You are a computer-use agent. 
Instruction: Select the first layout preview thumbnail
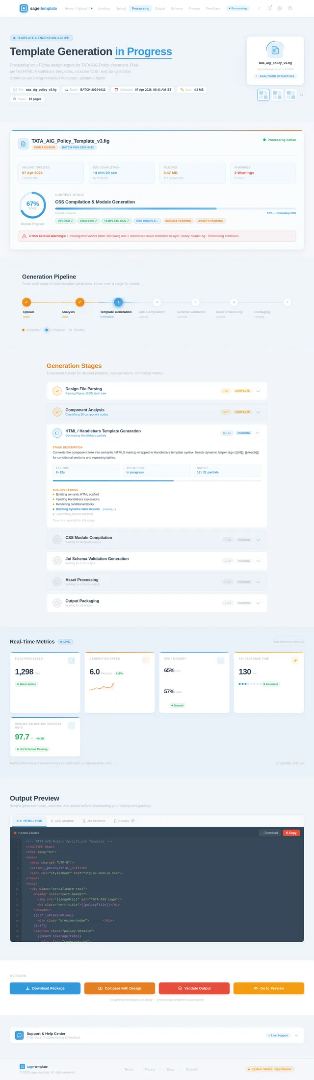coord(263,95)
